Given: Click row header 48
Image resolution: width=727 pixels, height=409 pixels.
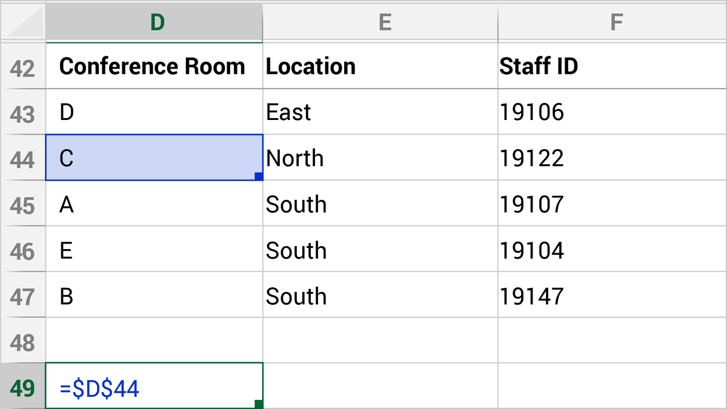Looking at the screenshot, I should 22,342.
